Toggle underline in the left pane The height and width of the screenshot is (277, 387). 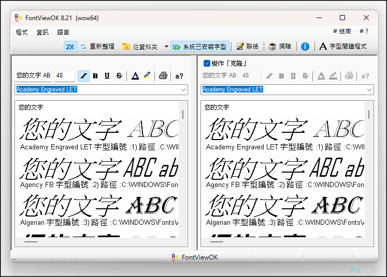107,76
